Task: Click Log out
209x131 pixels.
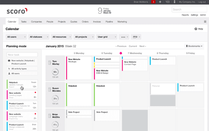Action: (x=202, y=2)
